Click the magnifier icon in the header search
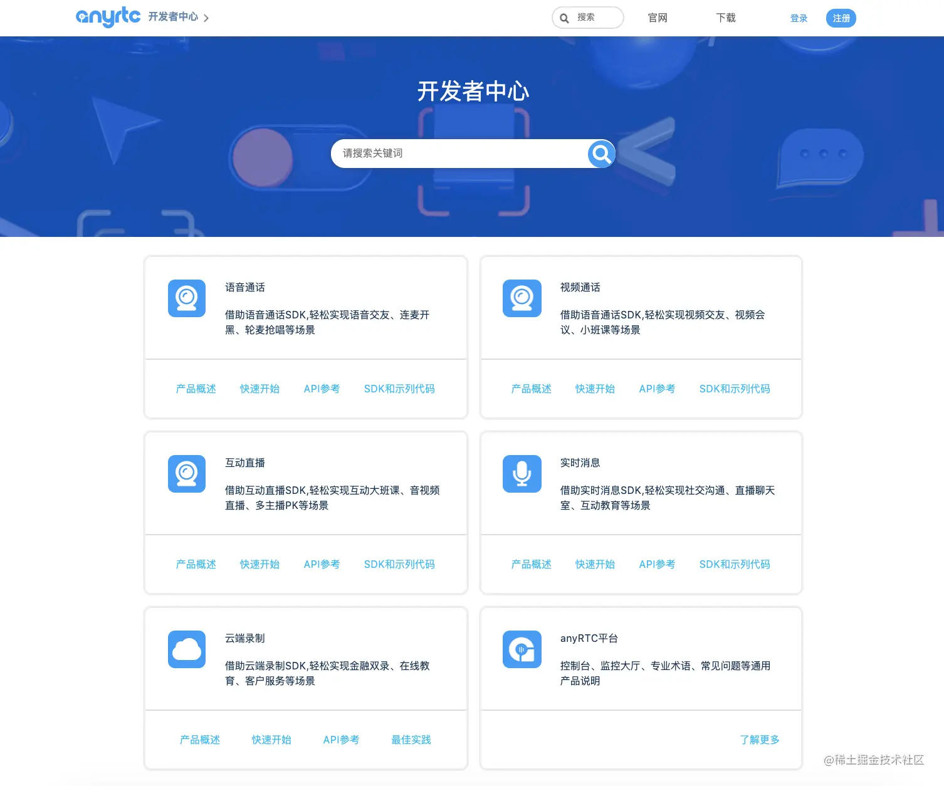Viewport: 944px width, 786px height. click(x=564, y=18)
